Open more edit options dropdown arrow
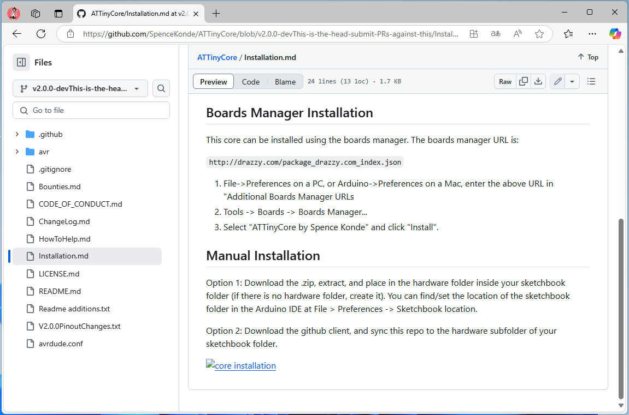The height and width of the screenshot is (415, 629). tap(572, 82)
